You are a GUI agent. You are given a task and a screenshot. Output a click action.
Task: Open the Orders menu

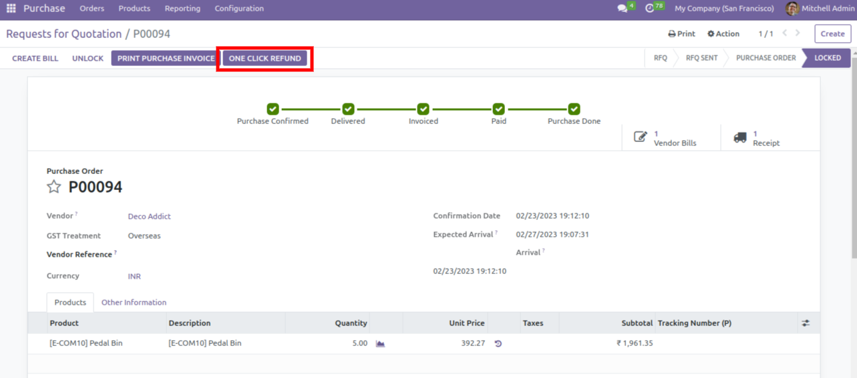[x=92, y=9]
